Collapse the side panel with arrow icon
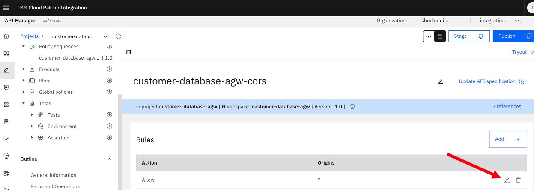 [x=129, y=52]
